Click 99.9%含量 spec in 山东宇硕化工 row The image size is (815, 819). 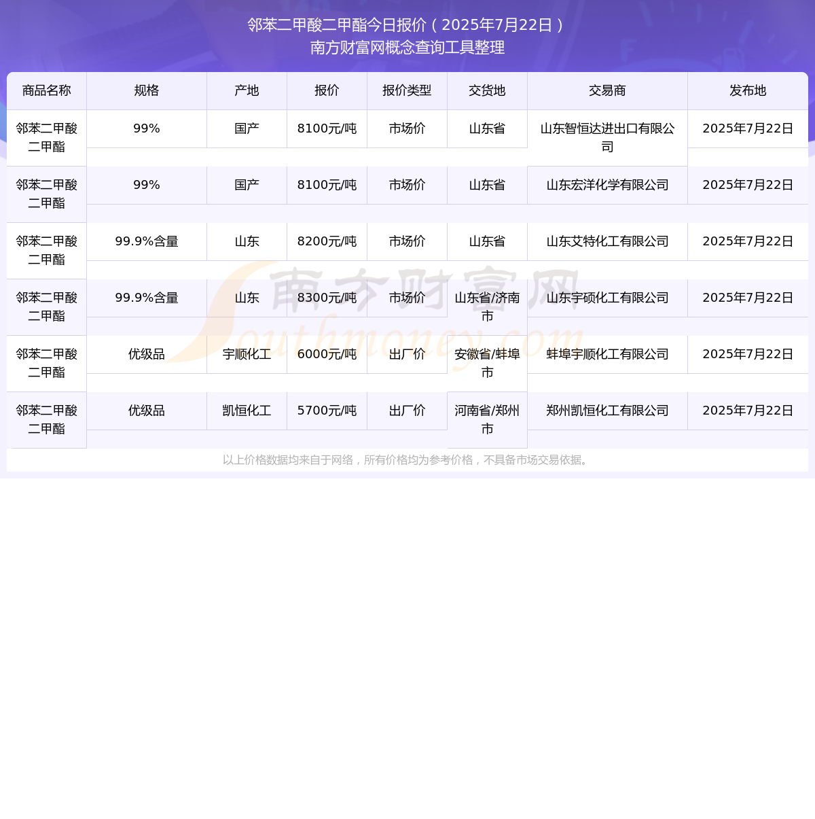click(147, 298)
